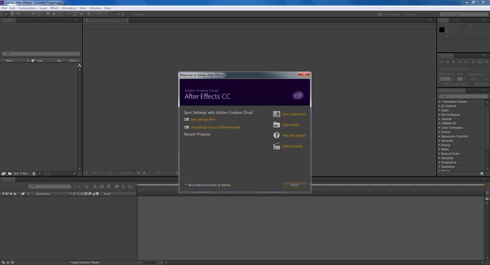Expand the Blur & Sharpen effects category

[440, 114]
